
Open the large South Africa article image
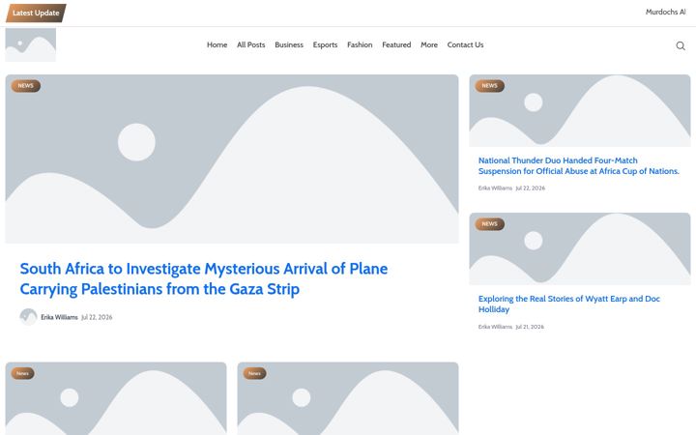point(232,159)
